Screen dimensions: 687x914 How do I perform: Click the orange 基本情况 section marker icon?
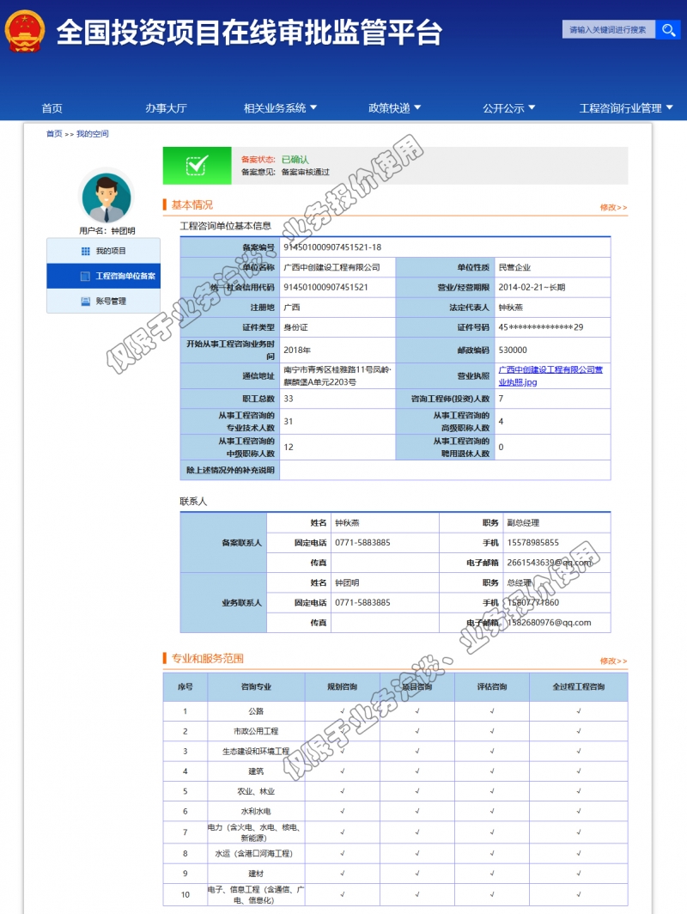point(166,204)
